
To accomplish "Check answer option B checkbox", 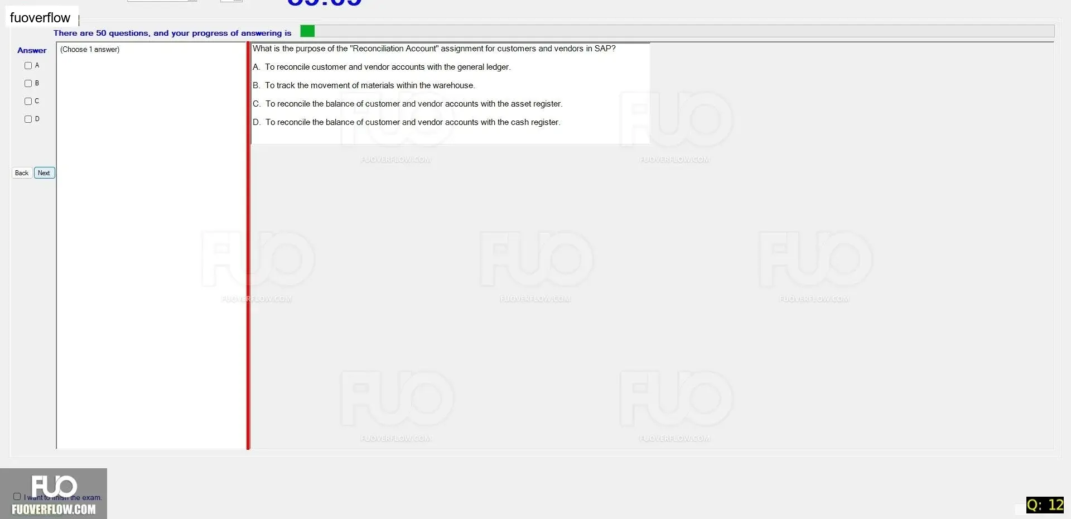I will click(28, 83).
